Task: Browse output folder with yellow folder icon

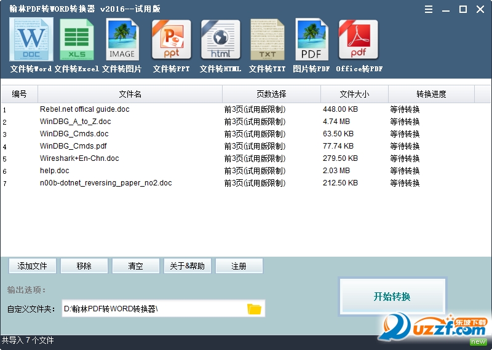Action: pos(254,309)
